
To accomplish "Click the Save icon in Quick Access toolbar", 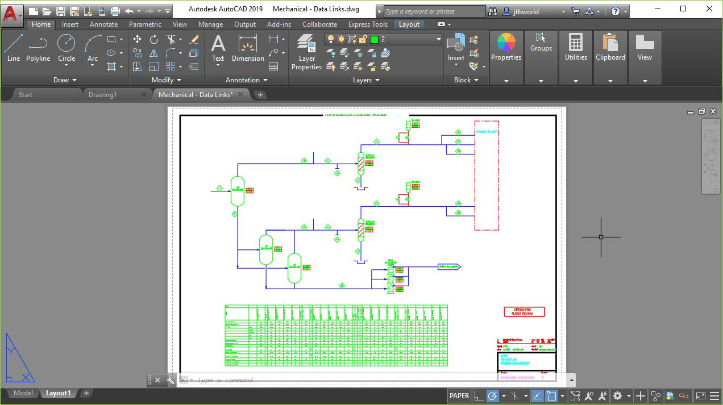I will pyautogui.click(x=60, y=11).
